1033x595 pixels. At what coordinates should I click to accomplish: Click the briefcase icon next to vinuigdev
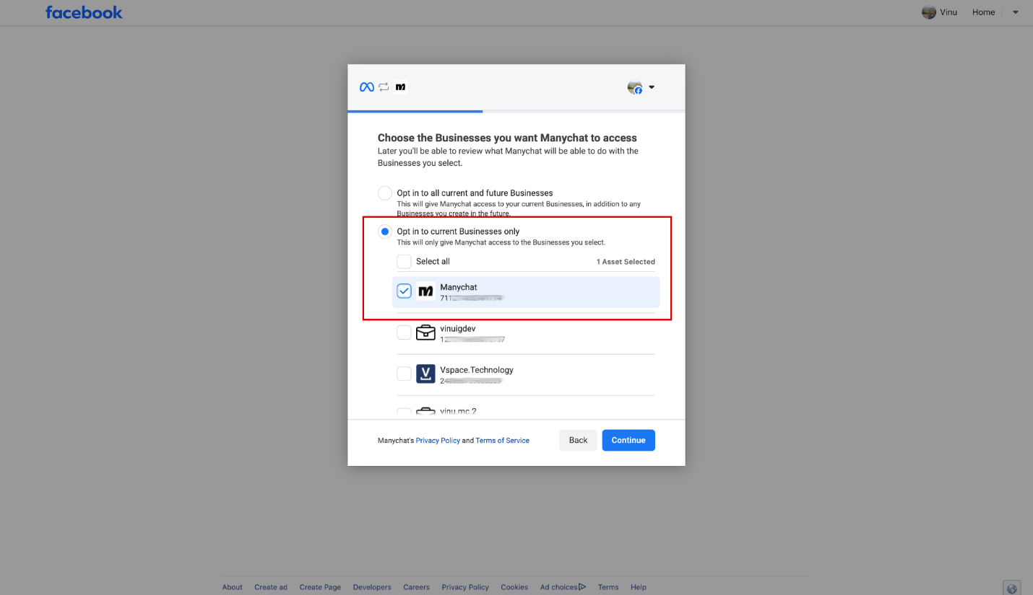[425, 332]
